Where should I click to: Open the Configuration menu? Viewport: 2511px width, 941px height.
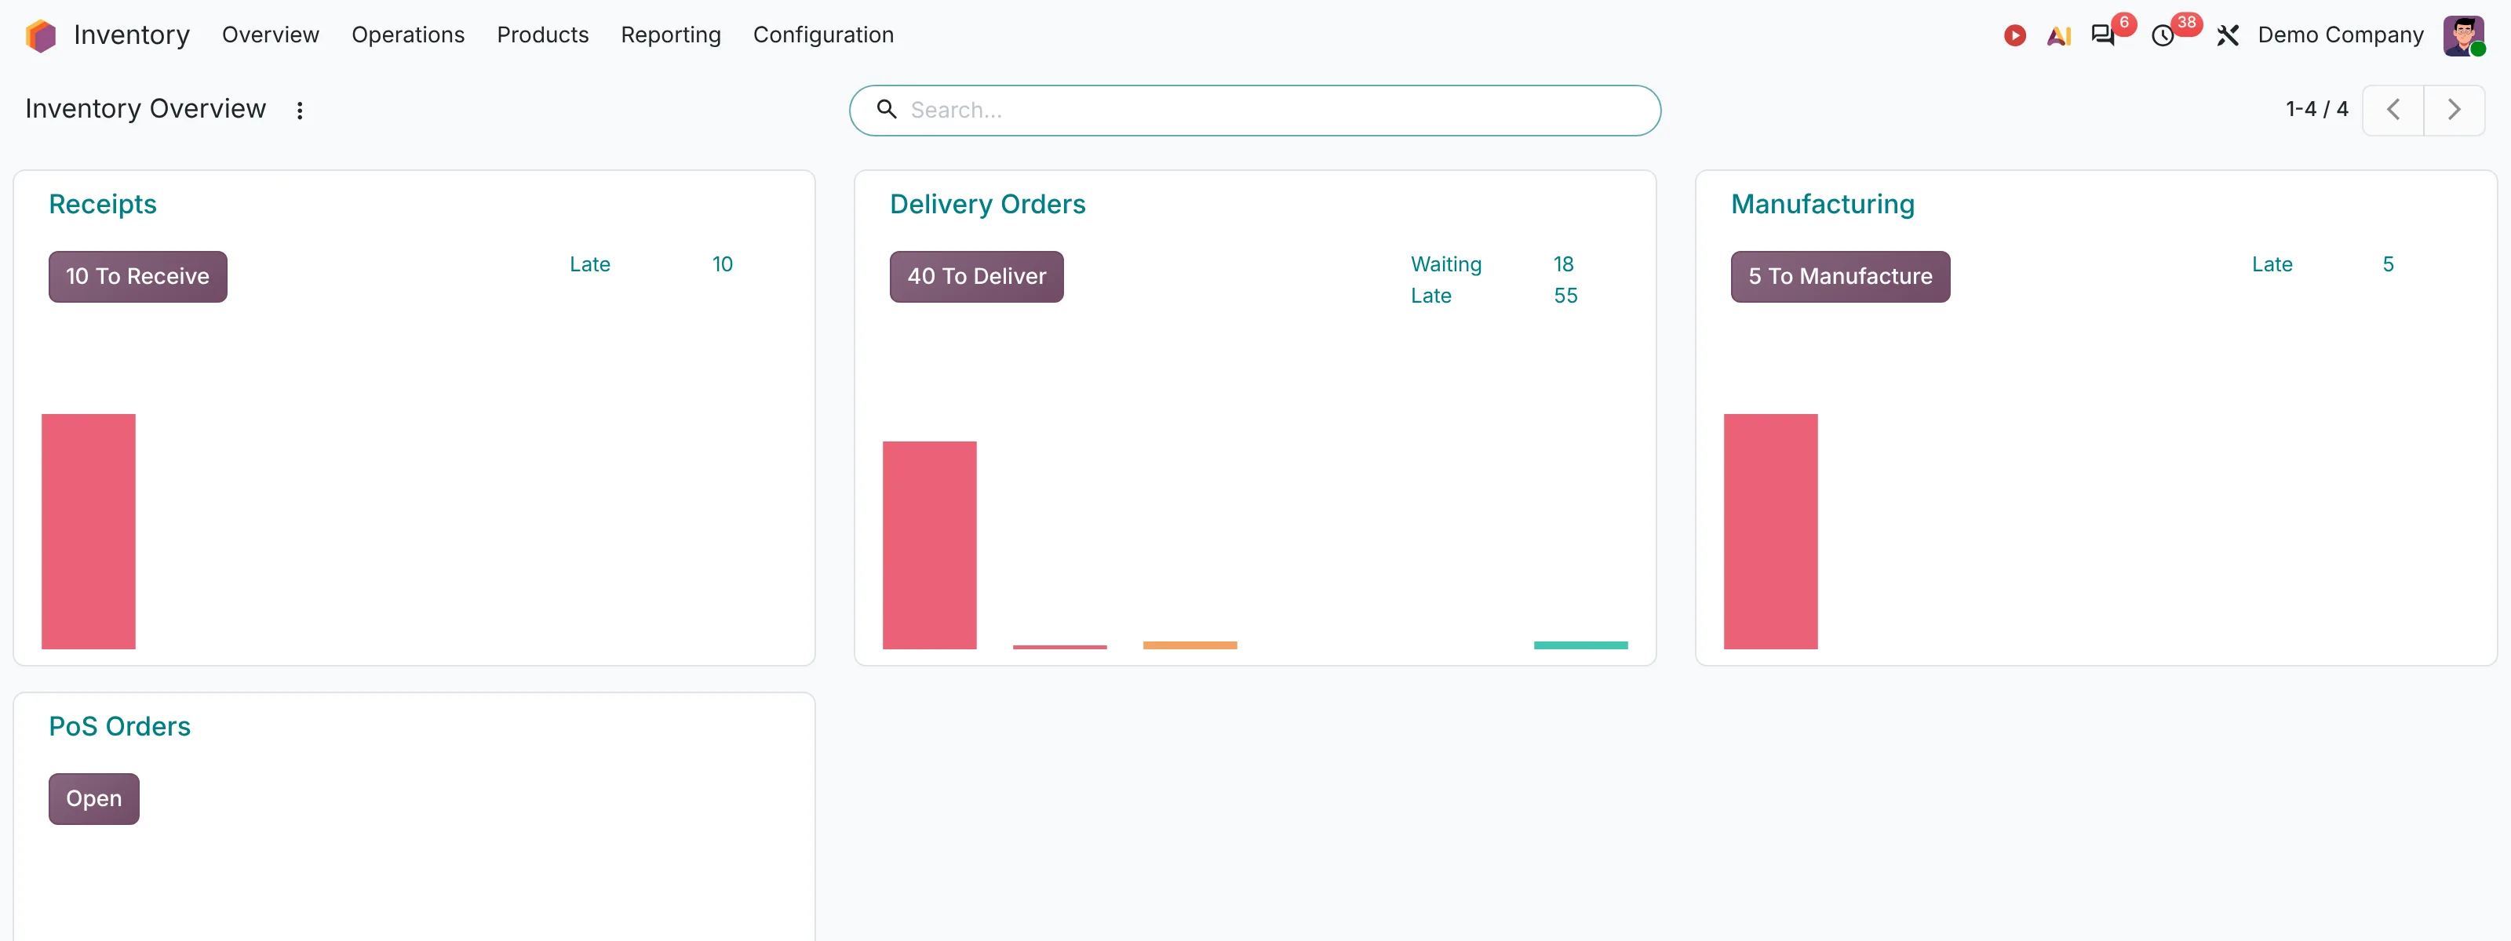pos(822,35)
